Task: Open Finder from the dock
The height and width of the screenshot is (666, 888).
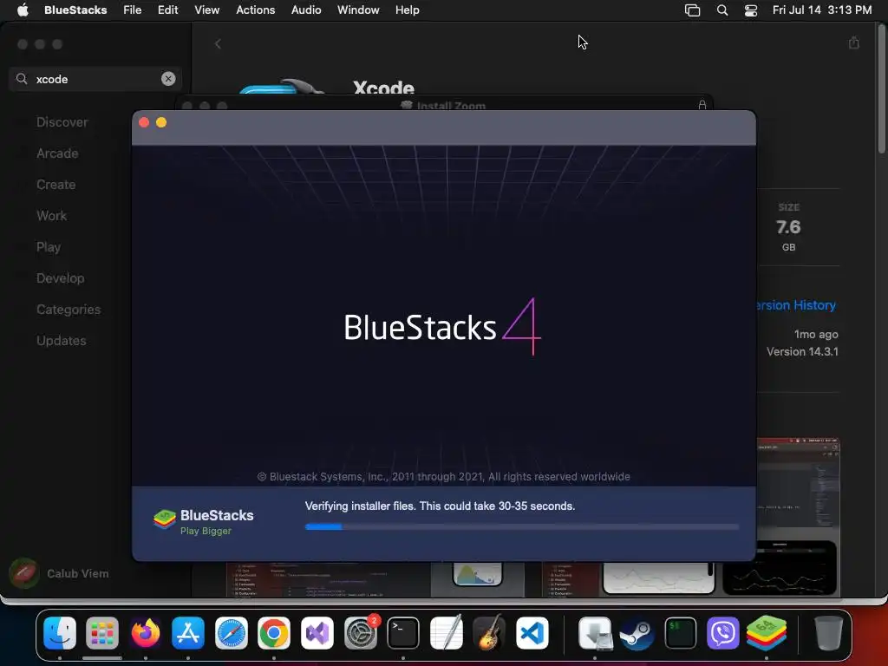Action: pyautogui.click(x=60, y=632)
